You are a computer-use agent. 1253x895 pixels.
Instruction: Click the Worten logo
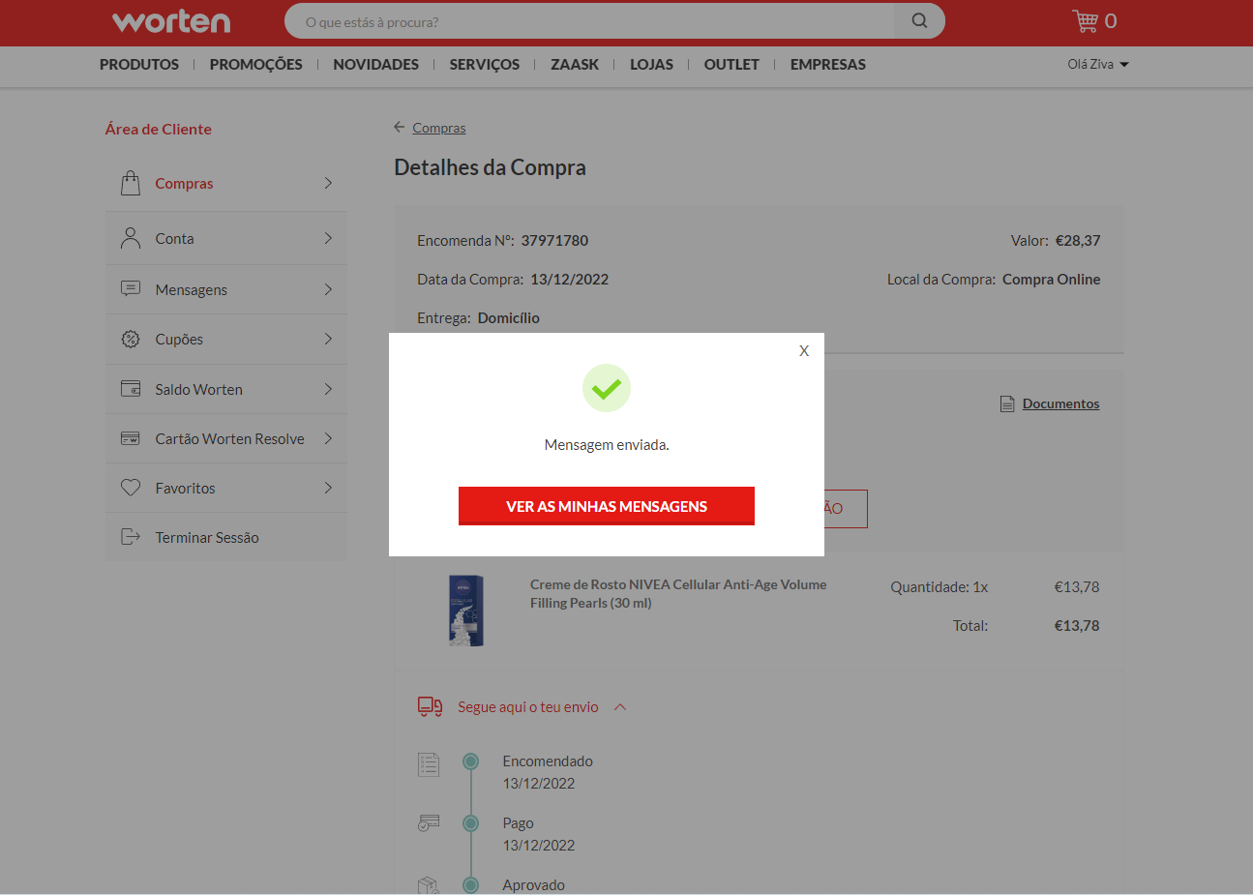pos(171,21)
